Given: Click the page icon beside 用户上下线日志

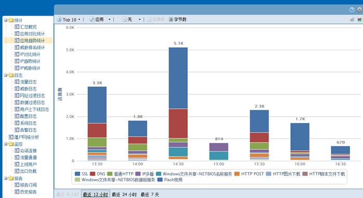Looking at the screenshot, I should click(x=17, y=109).
